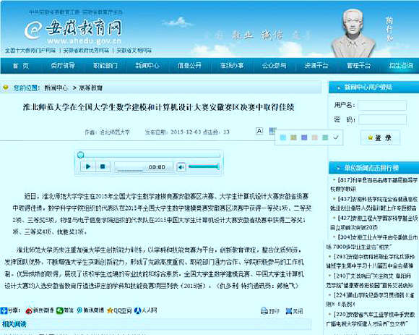Click the checkmark in color palette
The image size is (419, 335).
(x=336, y=137)
